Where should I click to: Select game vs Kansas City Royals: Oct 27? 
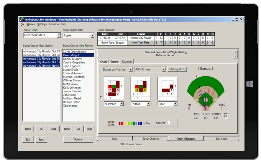(x=41, y=51)
